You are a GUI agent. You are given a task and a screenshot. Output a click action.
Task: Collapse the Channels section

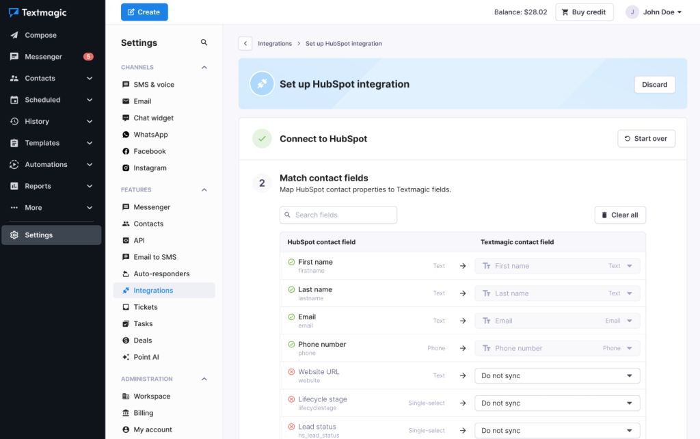204,68
